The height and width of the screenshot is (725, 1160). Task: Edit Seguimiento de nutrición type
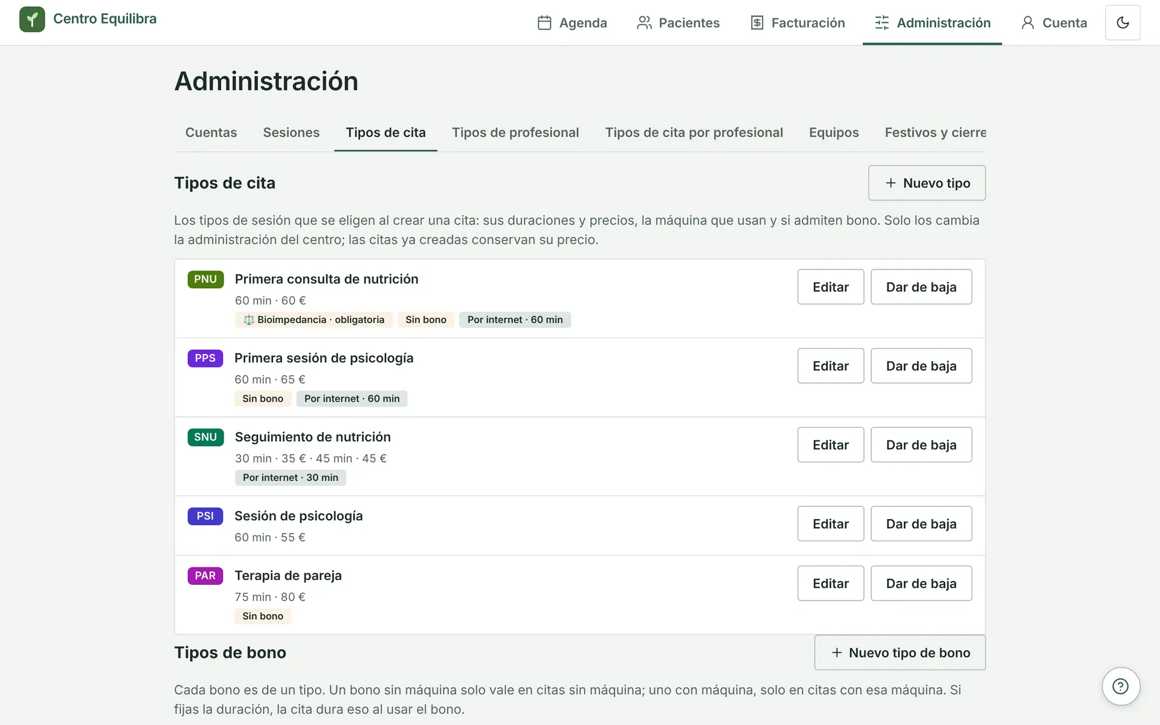(x=830, y=445)
